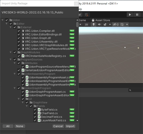
Task: Collapse the ProgramSources folder
Action: pyautogui.click(x=11, y=60)
